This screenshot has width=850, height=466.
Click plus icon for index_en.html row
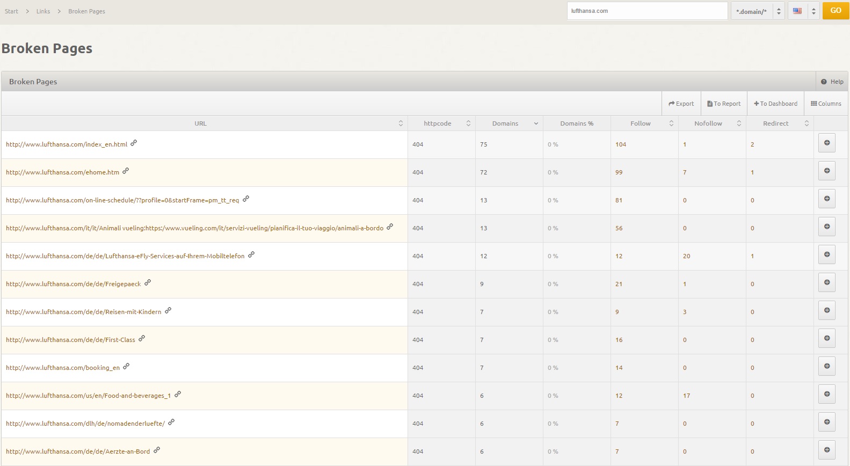pos(827,143)
